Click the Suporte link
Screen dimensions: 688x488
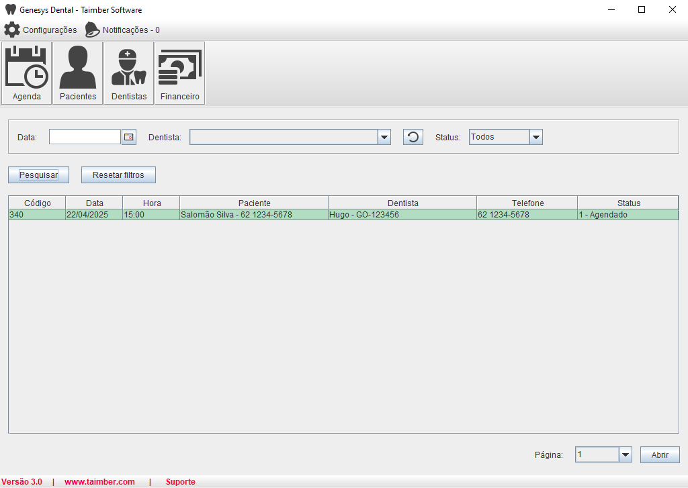coord(180,482)
